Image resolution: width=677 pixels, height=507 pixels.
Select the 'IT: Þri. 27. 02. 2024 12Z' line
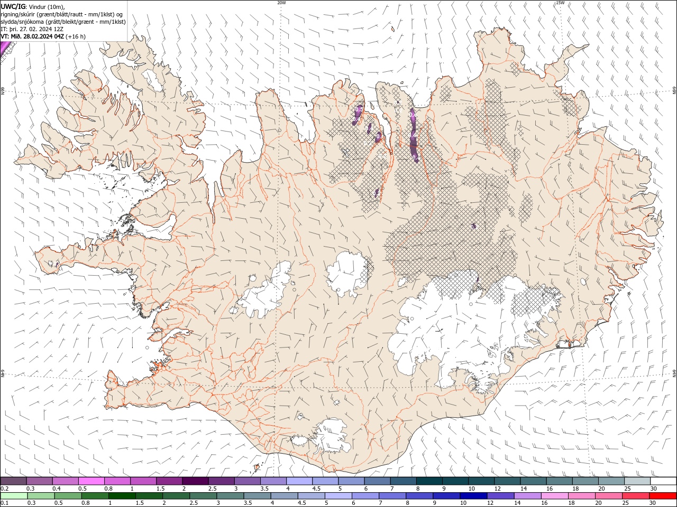[32, 29]
